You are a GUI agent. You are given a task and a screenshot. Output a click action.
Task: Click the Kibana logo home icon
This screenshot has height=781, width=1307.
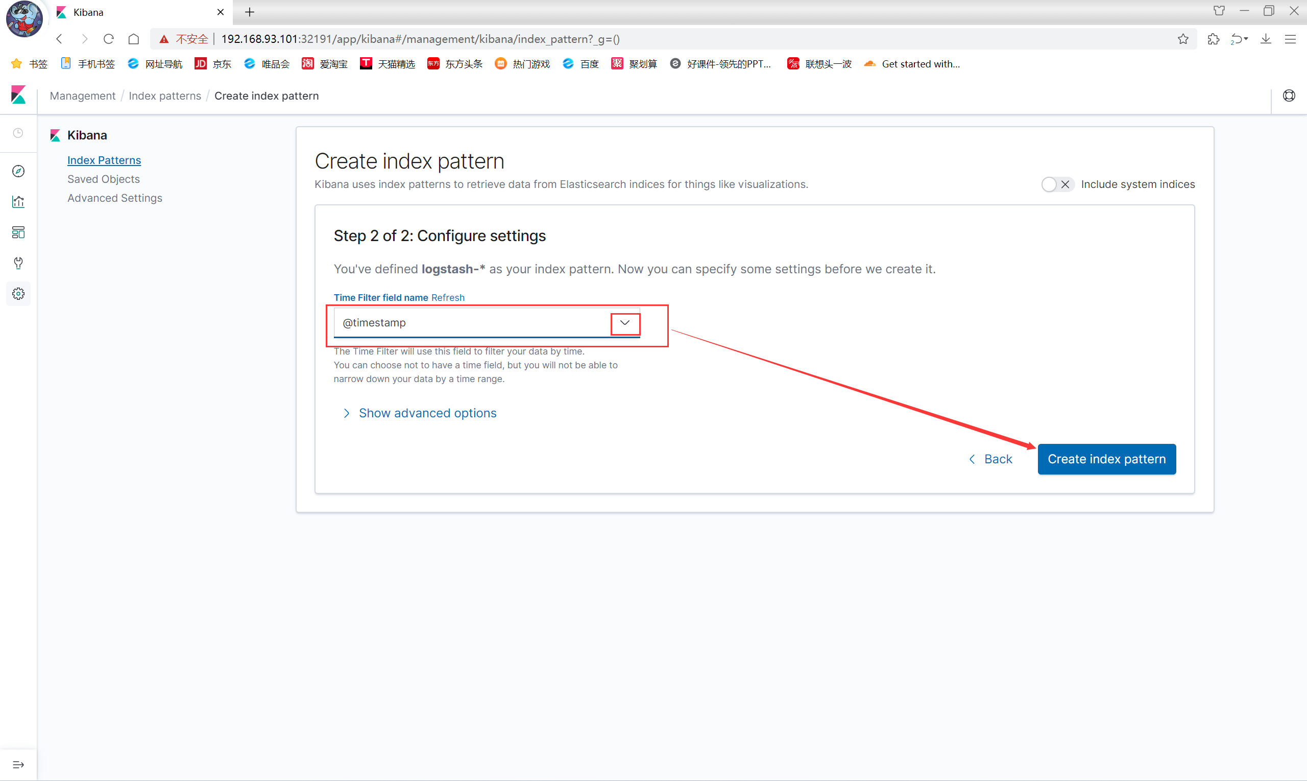coord(18,95)
